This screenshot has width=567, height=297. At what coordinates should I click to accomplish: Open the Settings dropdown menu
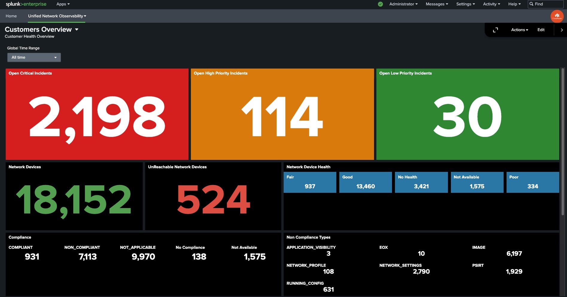coord(466,4)
